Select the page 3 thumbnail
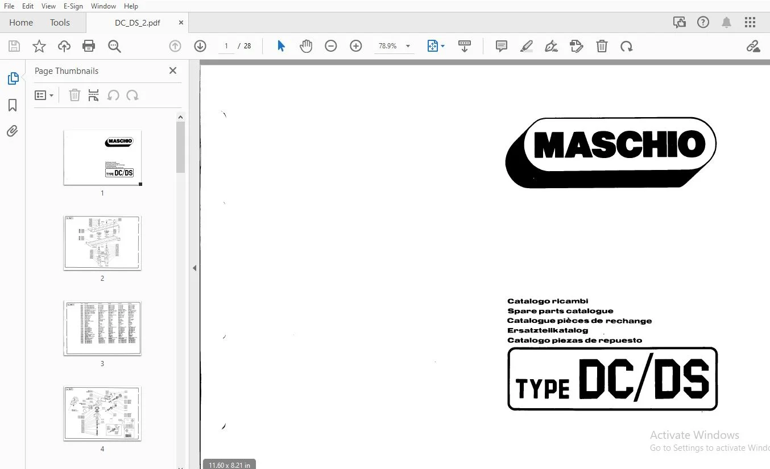Viewport: 770px width, 469px height. (102, 328)
